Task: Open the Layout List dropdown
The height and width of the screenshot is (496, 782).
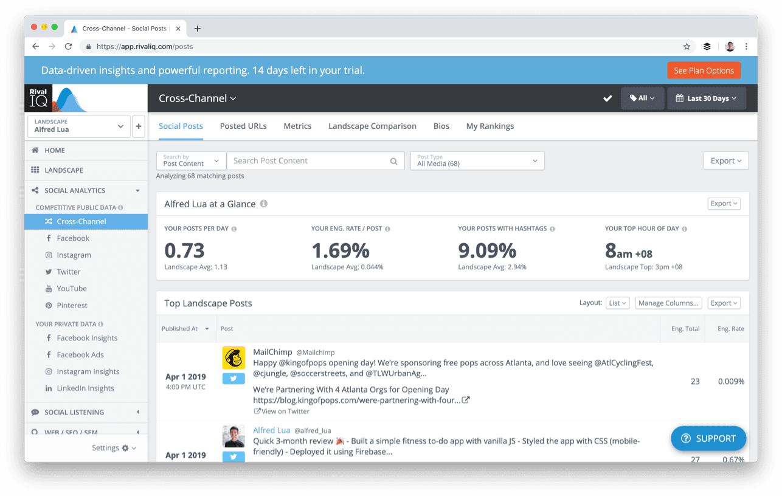Action: [617, 303]
